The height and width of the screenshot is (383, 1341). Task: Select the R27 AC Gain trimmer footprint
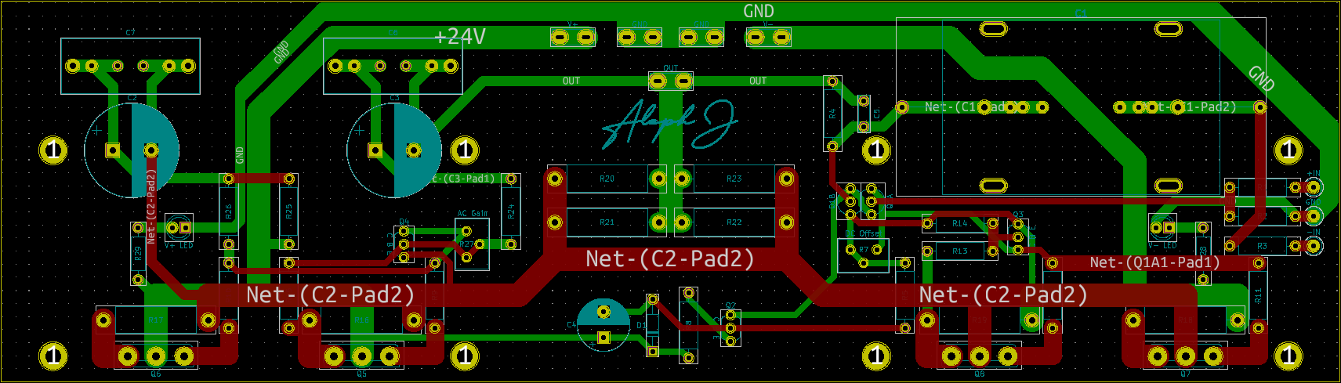coord(473,244)
